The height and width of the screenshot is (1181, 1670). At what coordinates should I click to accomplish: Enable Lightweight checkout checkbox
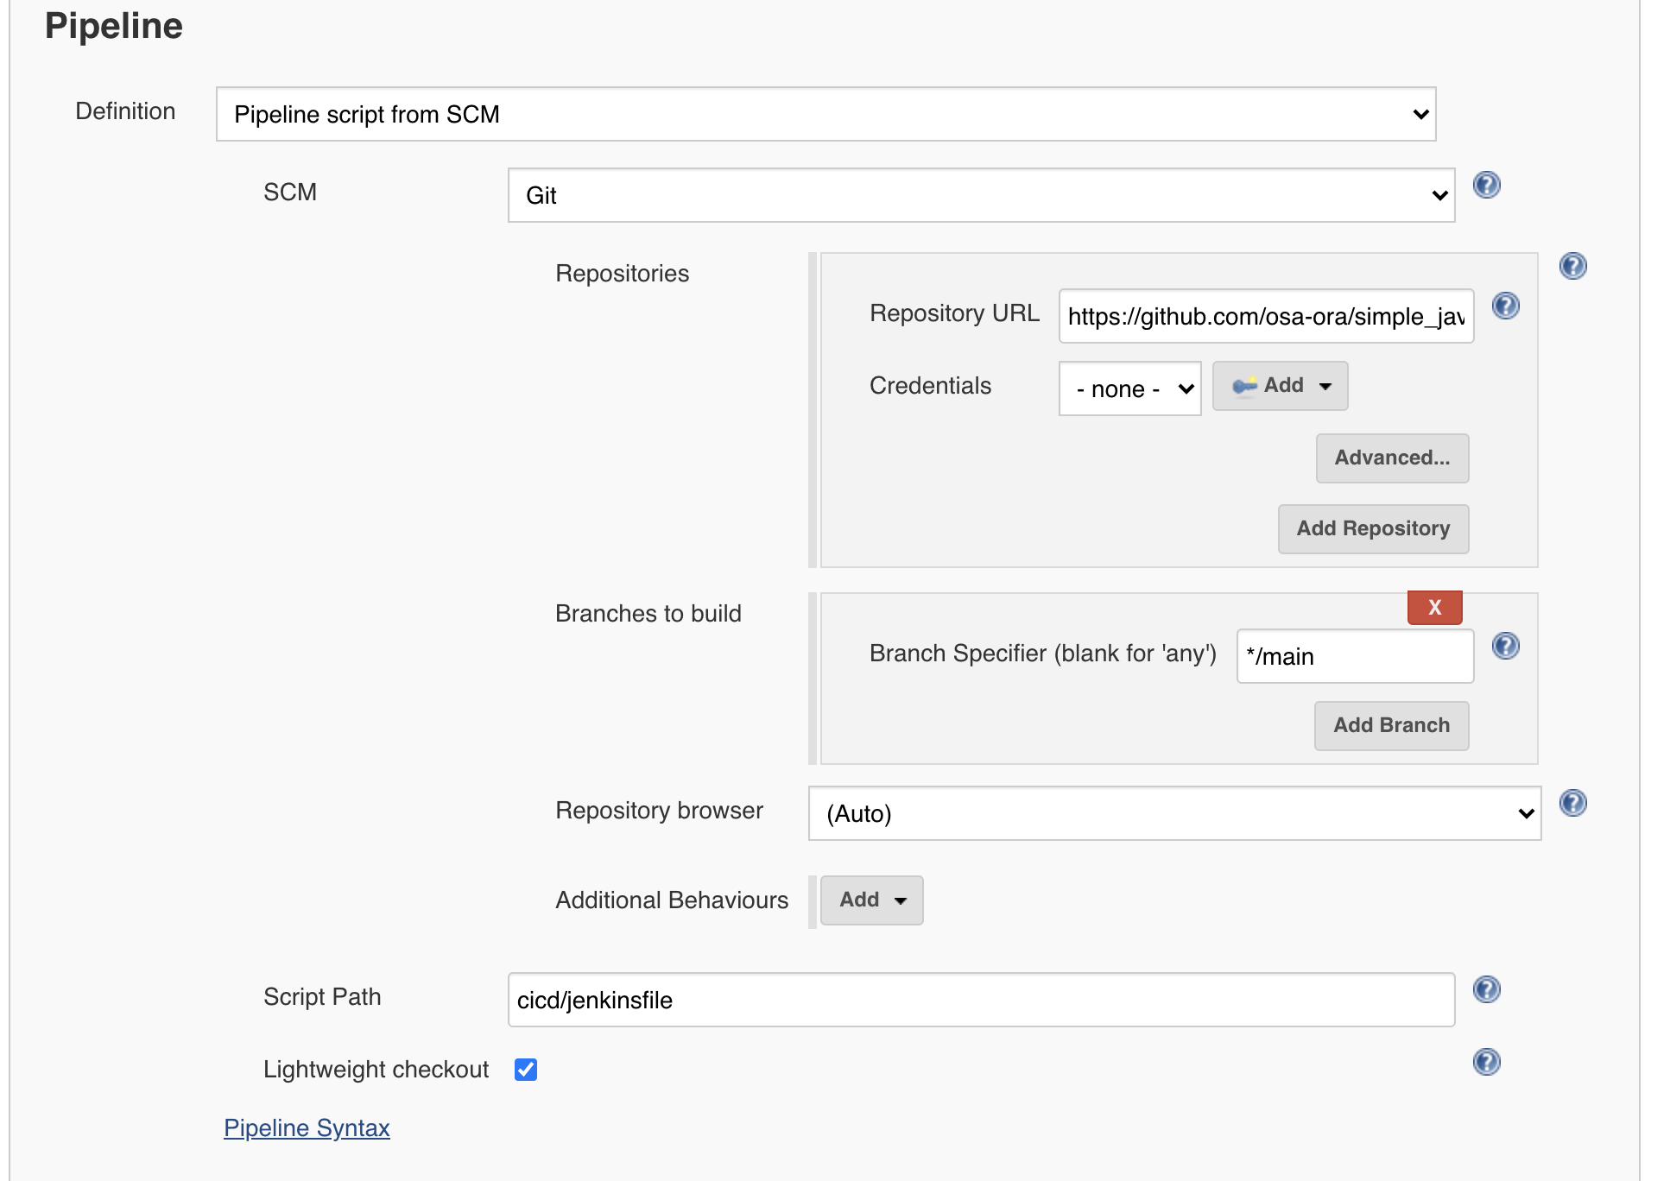(526, 1070)
